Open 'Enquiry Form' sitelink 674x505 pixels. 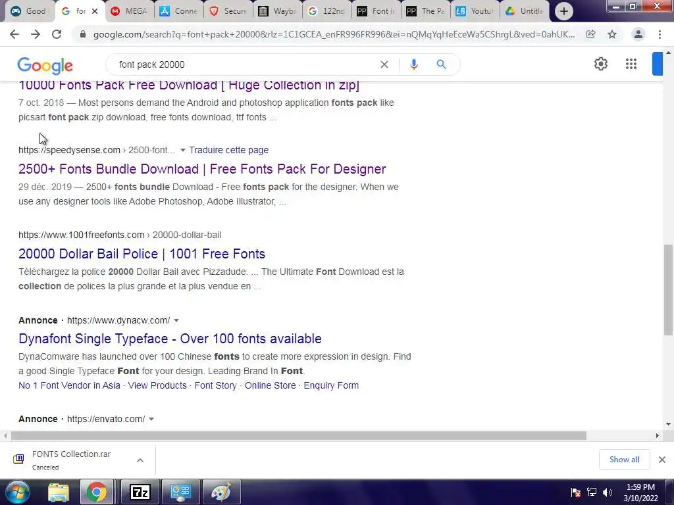tap(331, 385)
